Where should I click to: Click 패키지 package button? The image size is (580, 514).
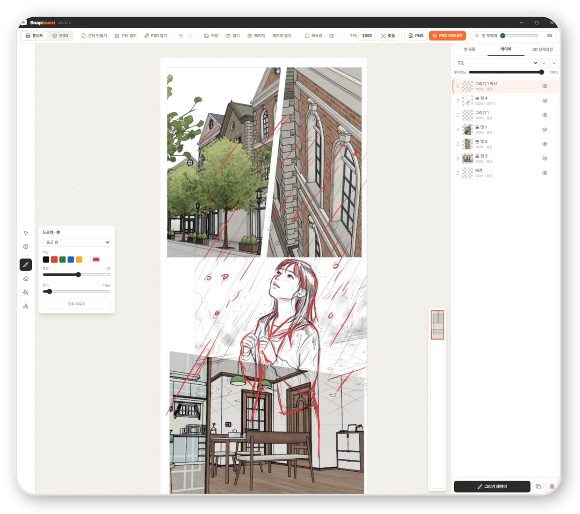[x=256, y=36]
